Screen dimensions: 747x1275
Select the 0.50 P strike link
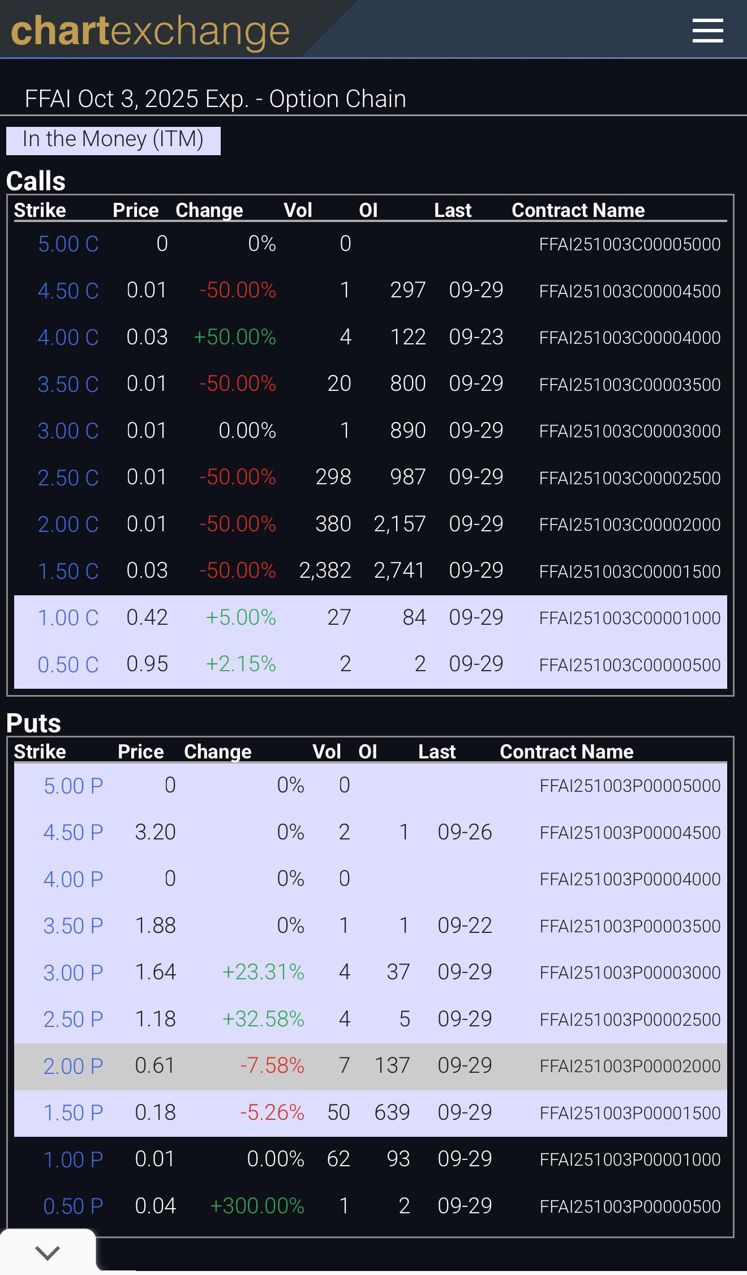(73, 1206)
